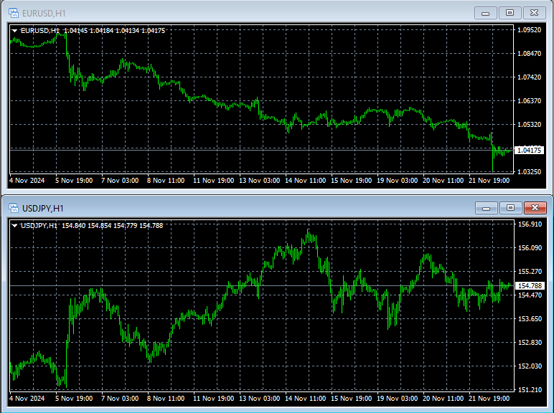Click USDJPY price scale value 152.030
The height and width of the screenshot is (413, 554).
click(x=530, y=366)
